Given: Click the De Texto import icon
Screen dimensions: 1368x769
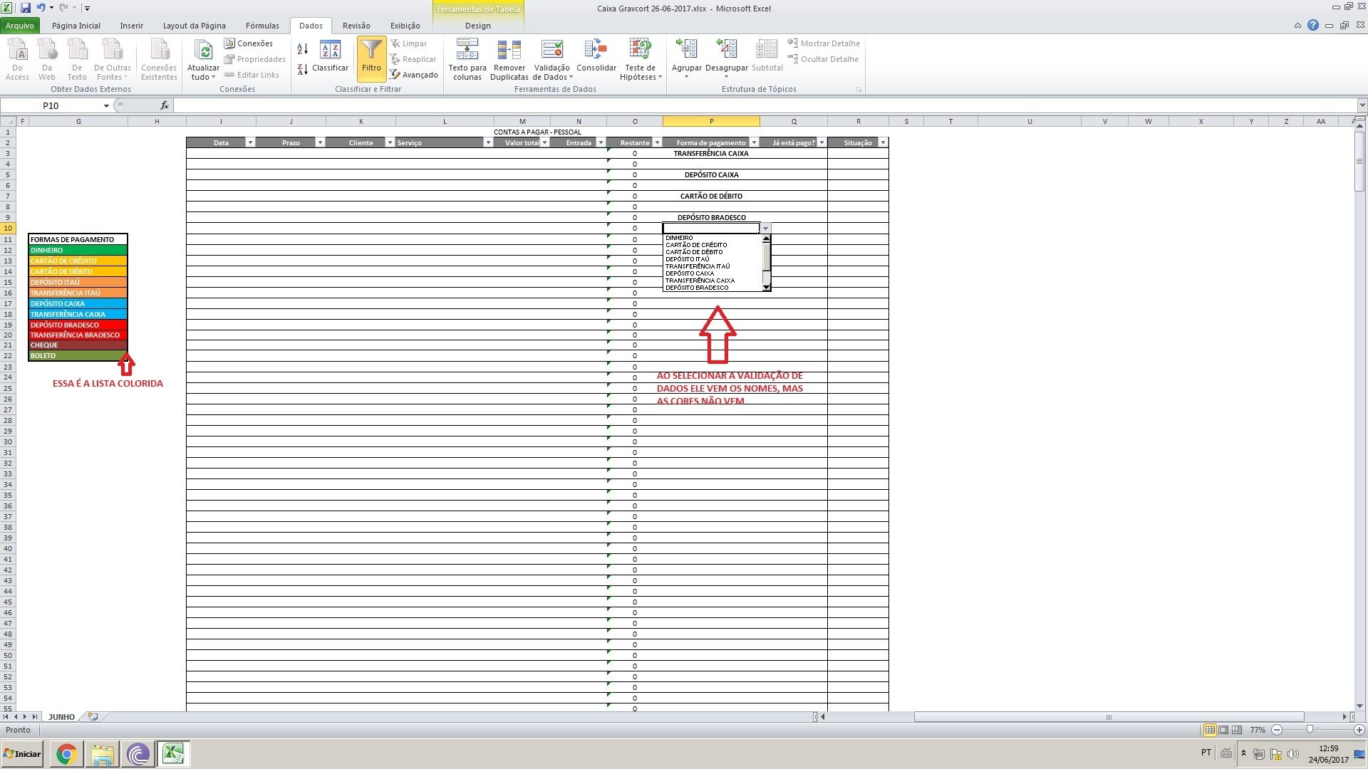Looking at the screenshot, I should click(x=77, y=60).
